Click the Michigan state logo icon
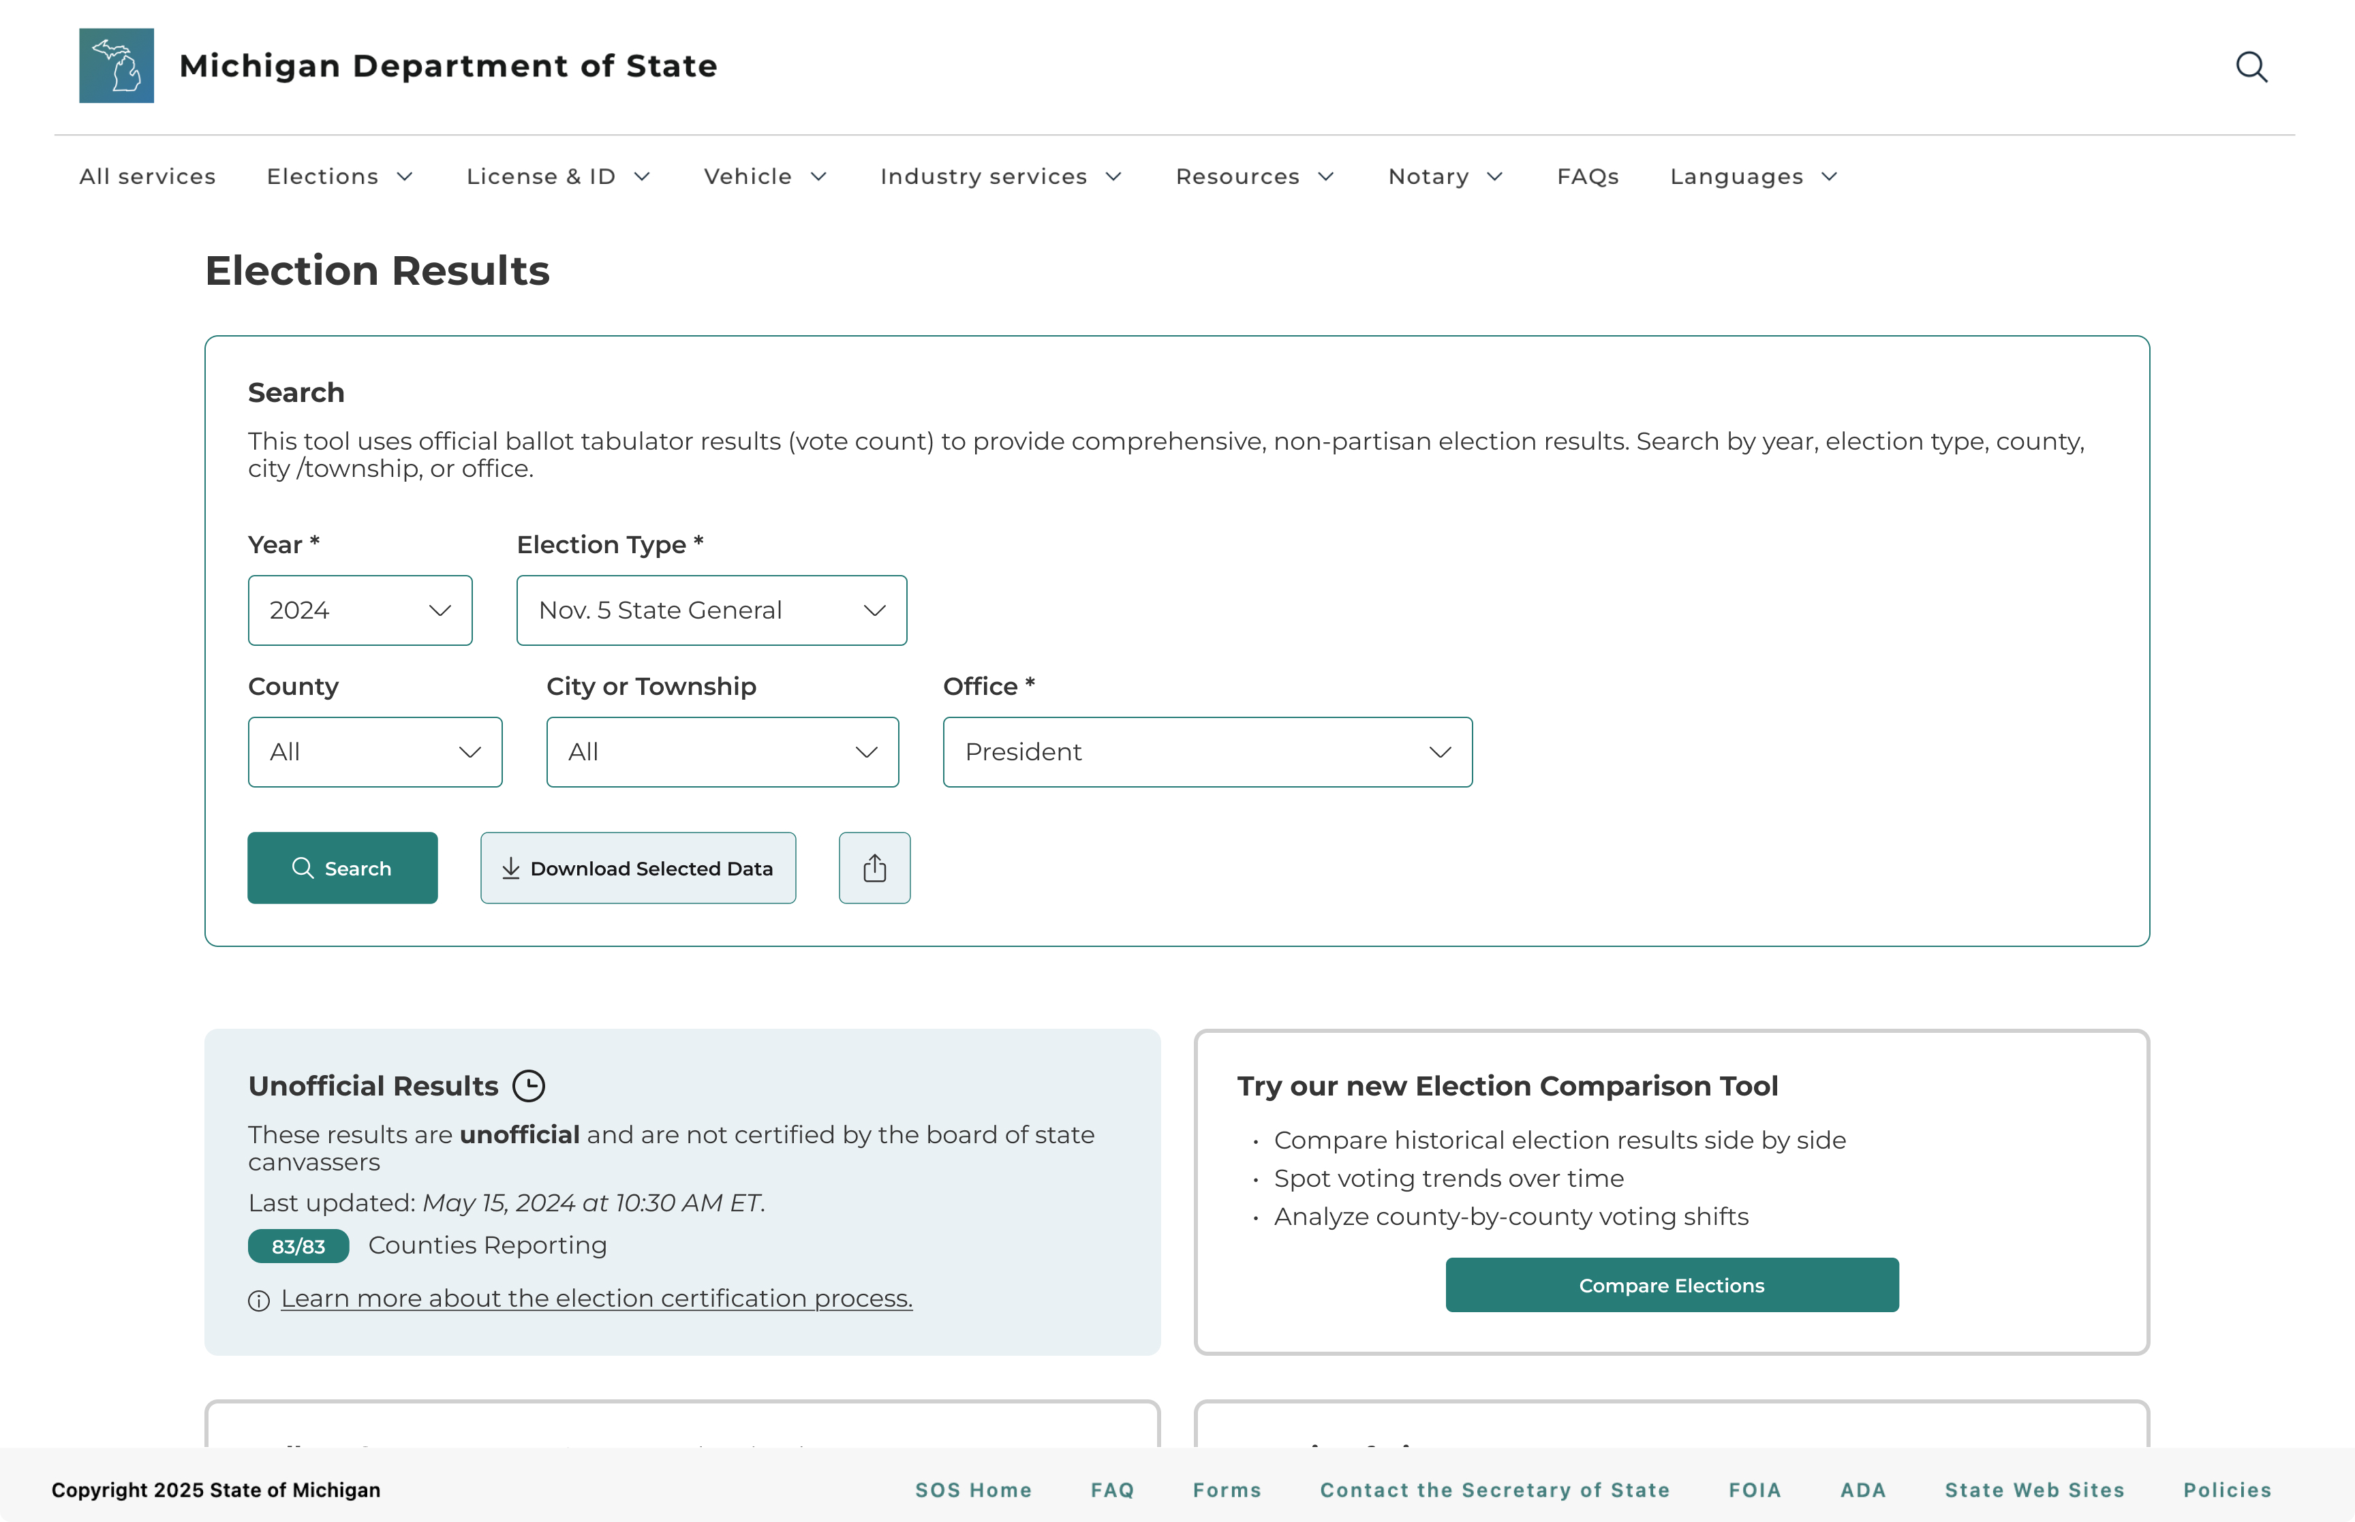Image resolution: width=2355 pixels, height=1522 pixels. 117,65
